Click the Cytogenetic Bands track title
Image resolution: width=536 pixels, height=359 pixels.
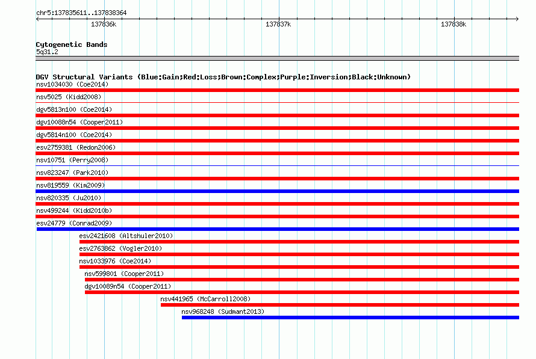[72, 44]
